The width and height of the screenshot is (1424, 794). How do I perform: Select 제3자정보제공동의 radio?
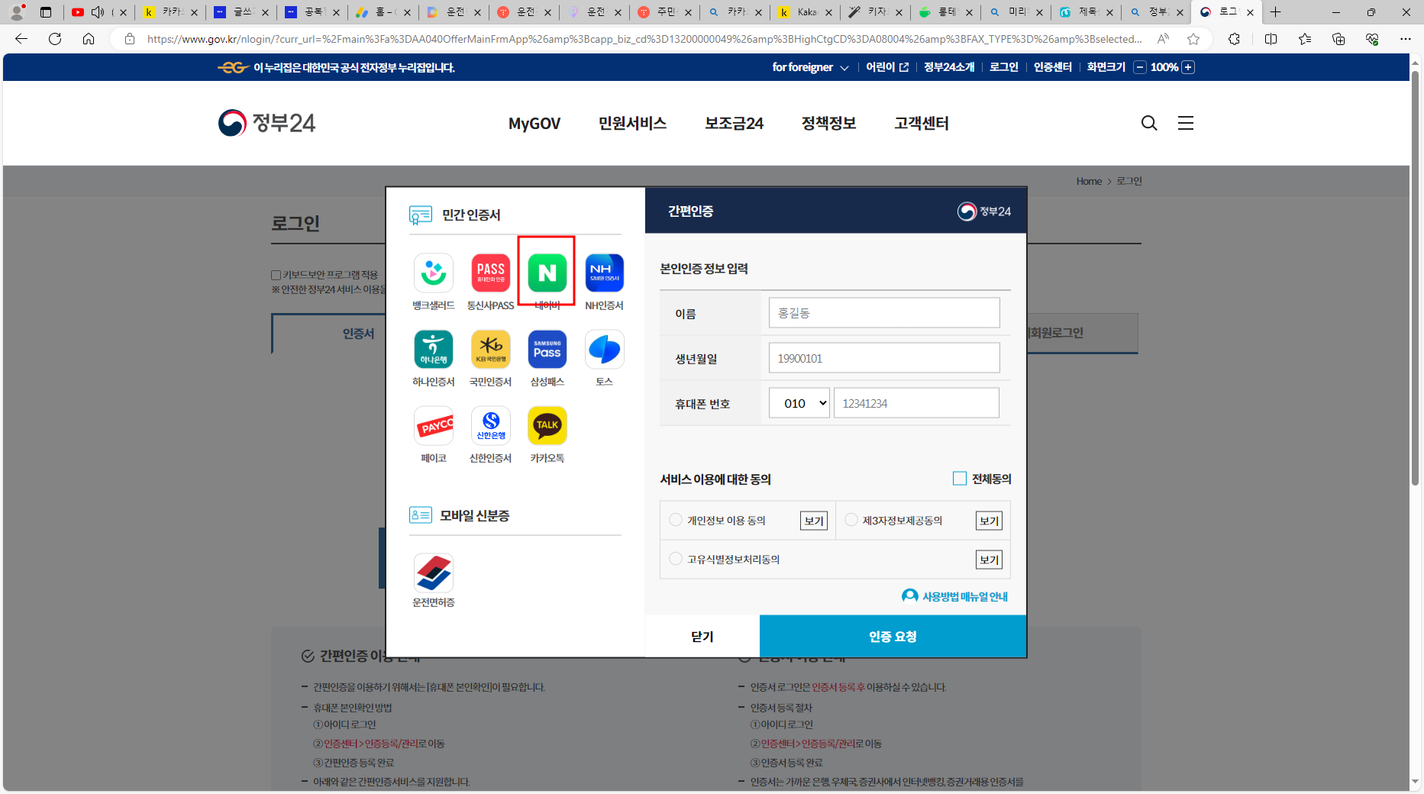pyautogui.click(x=851, y=520)
